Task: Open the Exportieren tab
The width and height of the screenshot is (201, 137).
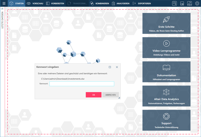Action: click(x=142, y=3)
